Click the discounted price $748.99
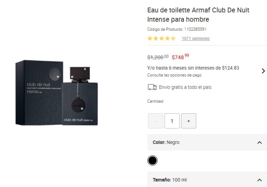Screen dimensions: 267x187 pos(180,57)
